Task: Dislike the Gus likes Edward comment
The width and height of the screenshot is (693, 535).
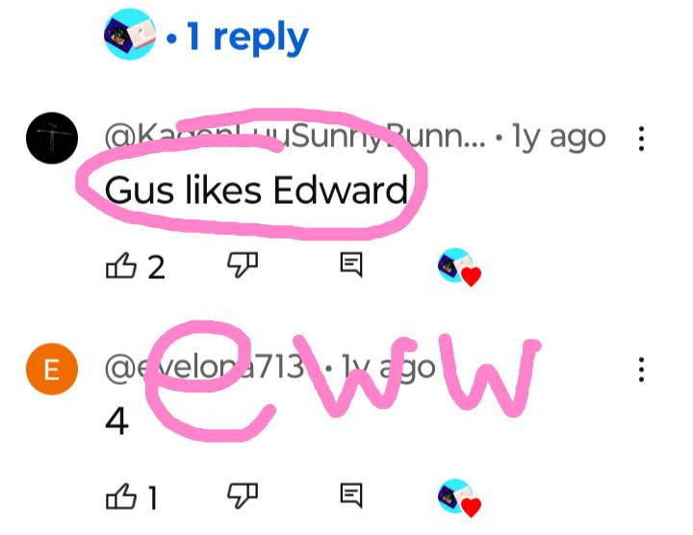Action: click(x=243, y=265)
